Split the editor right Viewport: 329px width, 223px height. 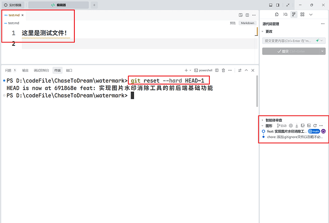[x=247, y=15]
